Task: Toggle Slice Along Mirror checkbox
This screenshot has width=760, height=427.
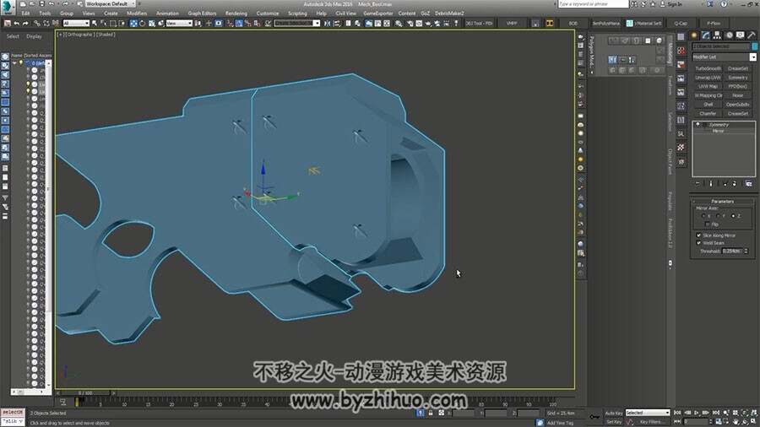Action: [699, 235]
